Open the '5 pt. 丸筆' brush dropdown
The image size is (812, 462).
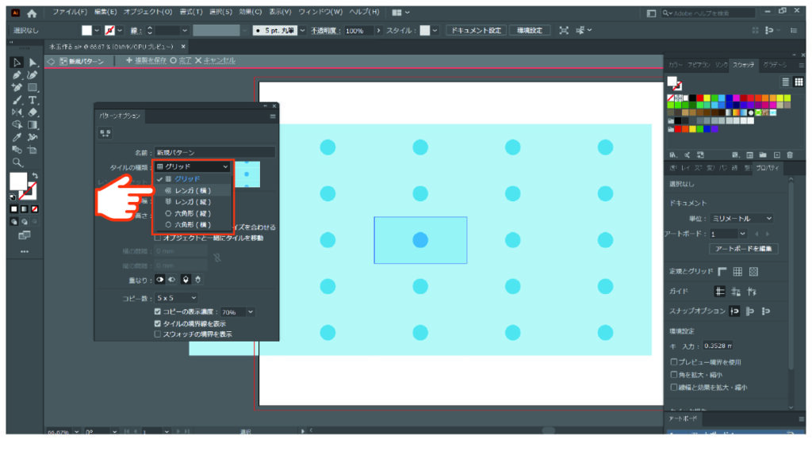point(302,31)
